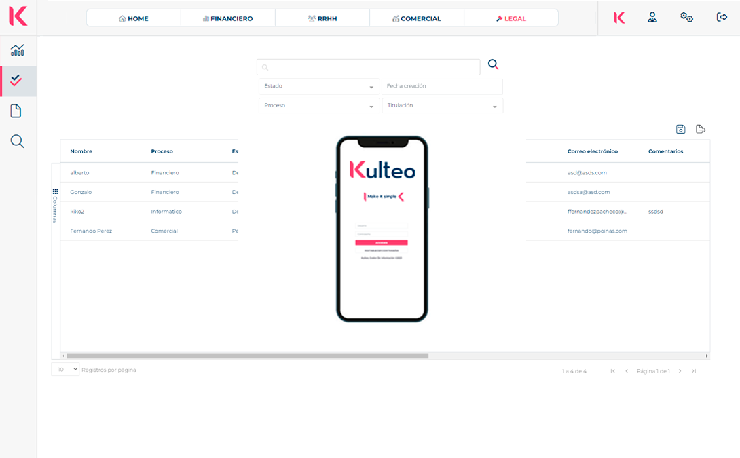Expand the Estado dropdown
Screen dimensions: 740x458
click(319, 86)
